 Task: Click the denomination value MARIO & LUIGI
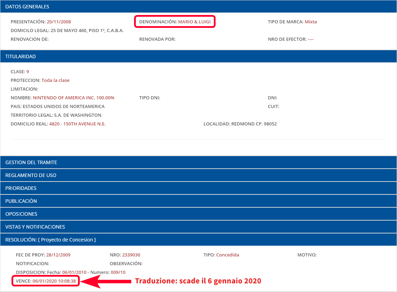[194, 22]
